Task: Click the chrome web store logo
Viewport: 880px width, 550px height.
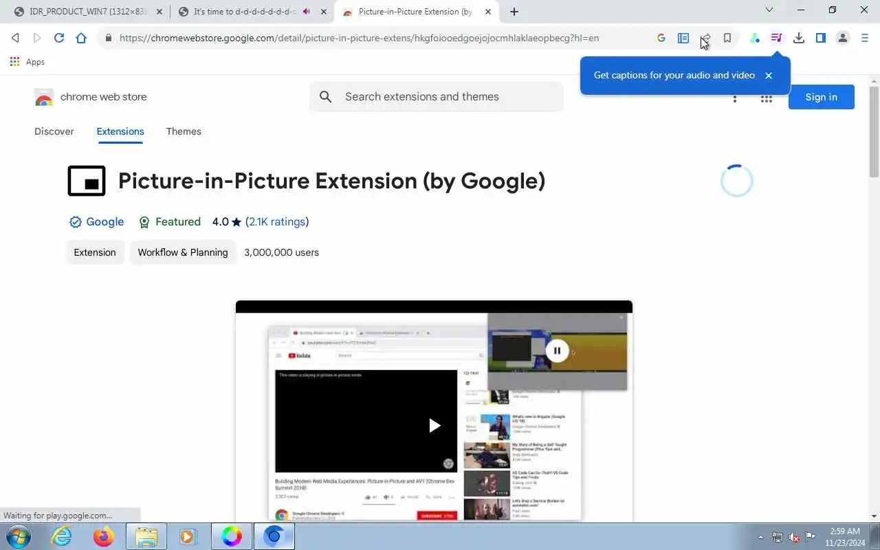Action: [91, 97]
